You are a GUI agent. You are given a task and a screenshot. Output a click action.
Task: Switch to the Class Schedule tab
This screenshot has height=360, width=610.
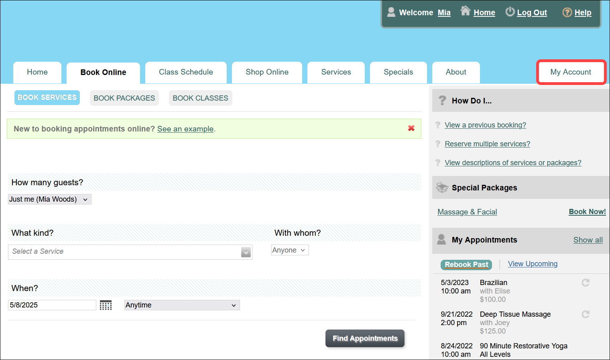point(186,72)
